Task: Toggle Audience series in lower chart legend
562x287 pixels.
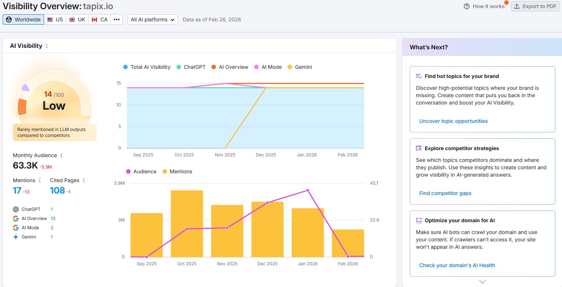Action: point(141,171)
